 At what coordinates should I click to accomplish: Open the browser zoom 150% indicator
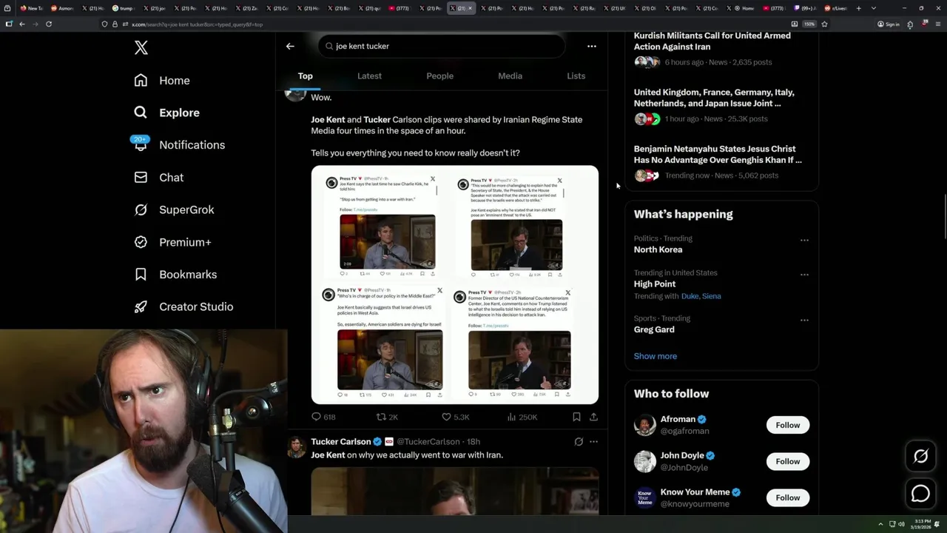[x=809, y=24]
